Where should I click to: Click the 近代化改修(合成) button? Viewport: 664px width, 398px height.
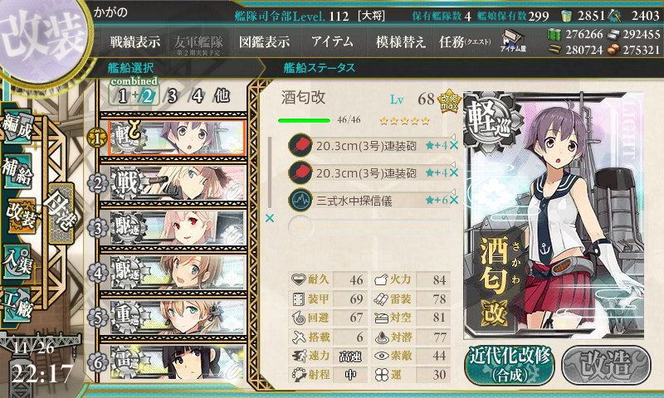coord(510,365)
